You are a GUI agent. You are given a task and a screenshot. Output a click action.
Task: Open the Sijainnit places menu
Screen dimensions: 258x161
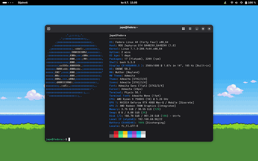[23, 3]
